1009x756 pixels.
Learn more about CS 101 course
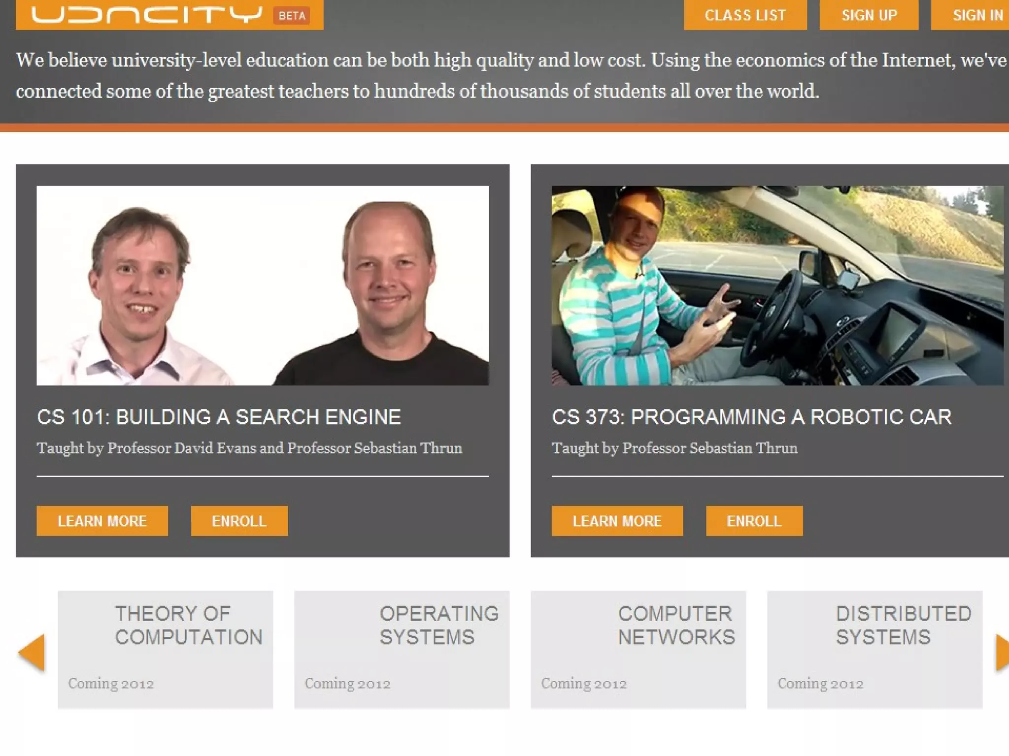[x=102, y=521]
